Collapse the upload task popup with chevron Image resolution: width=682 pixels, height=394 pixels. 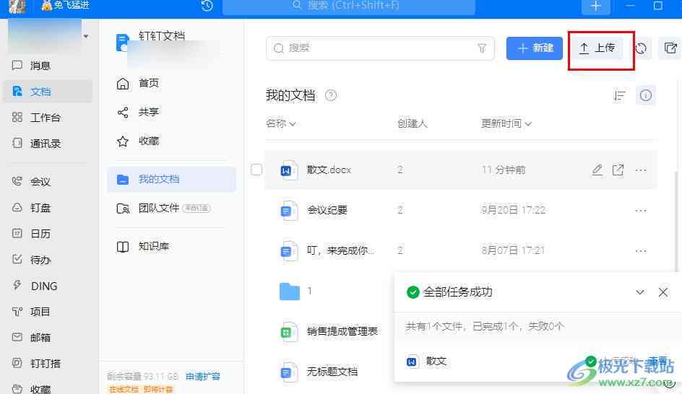tap(640, 292)
